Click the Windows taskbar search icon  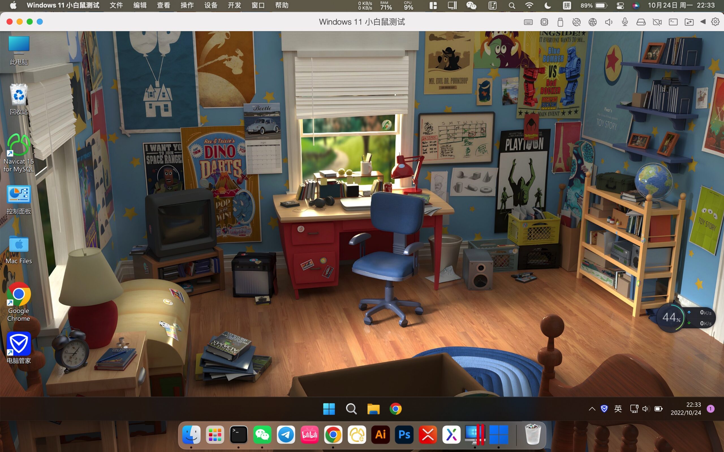(x=351, y=409)
